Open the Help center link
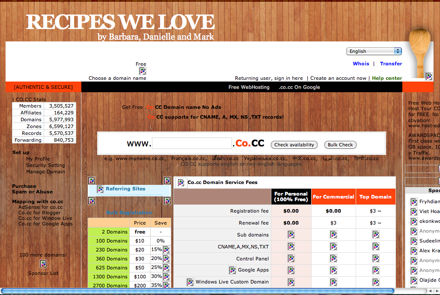440x295 pixels. [387, 78]
